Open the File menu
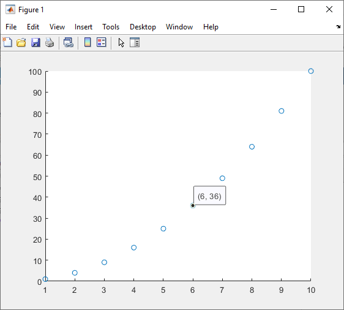The image size is (344, 310). [x=11, y=27]
